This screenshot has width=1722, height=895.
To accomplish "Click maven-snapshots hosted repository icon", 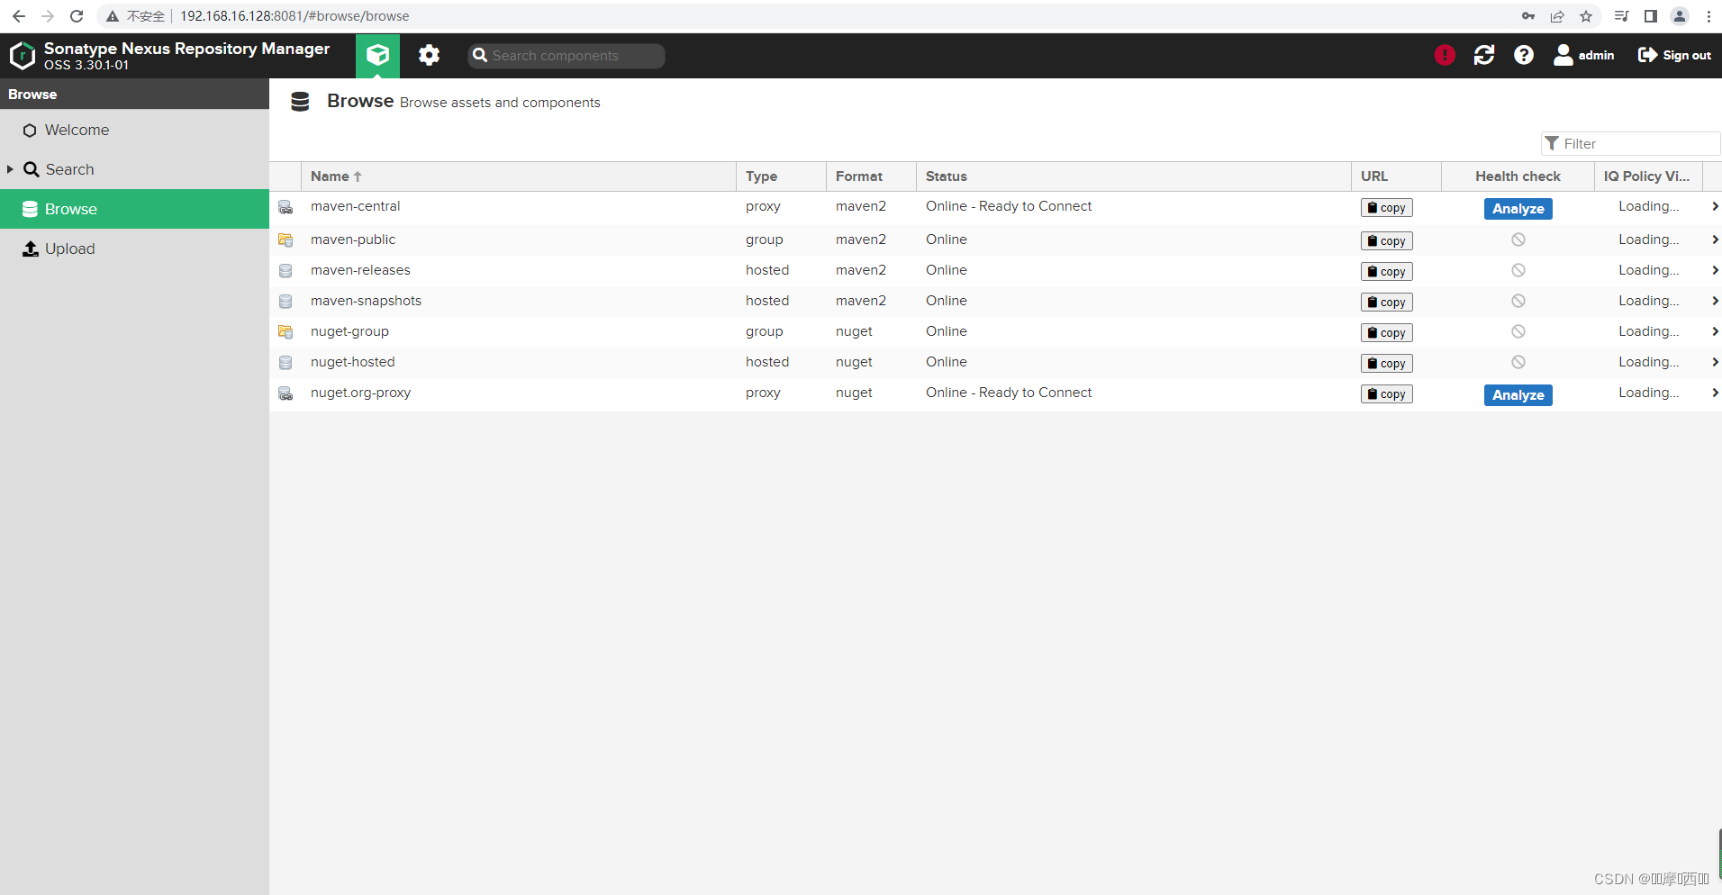I will 285,302.
